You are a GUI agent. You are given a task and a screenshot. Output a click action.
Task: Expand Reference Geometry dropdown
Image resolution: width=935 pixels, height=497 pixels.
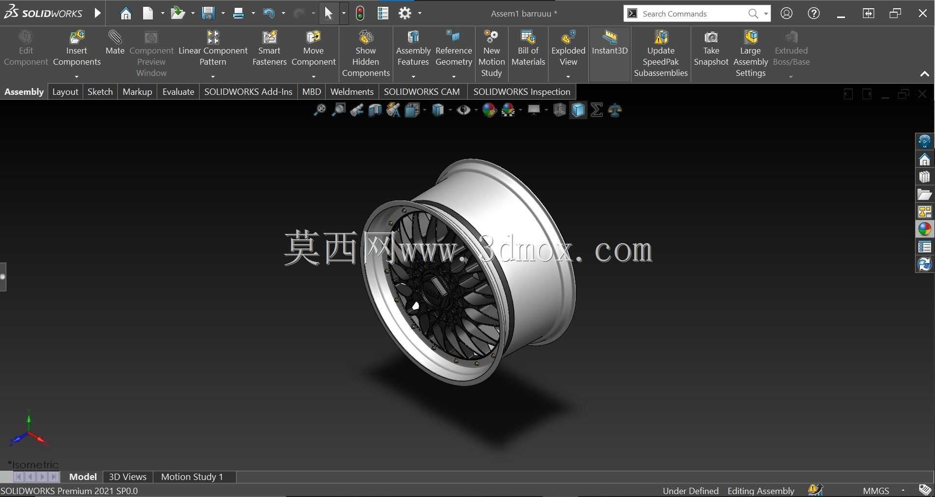(454, 76)
